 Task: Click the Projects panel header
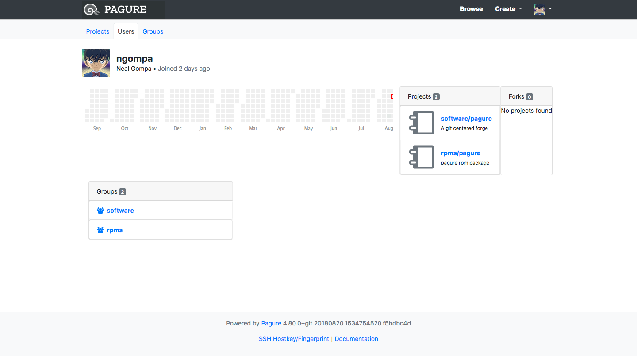450,96
